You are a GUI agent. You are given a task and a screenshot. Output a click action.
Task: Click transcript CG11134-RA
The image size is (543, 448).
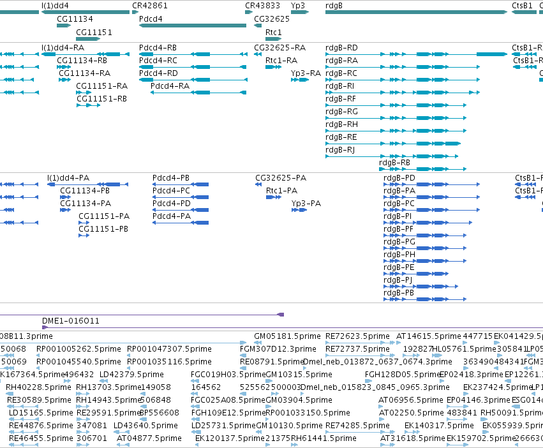[x=84, y=73]
